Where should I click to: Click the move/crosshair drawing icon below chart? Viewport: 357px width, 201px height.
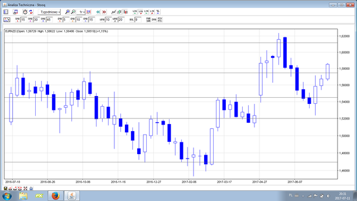click(25, 188)
